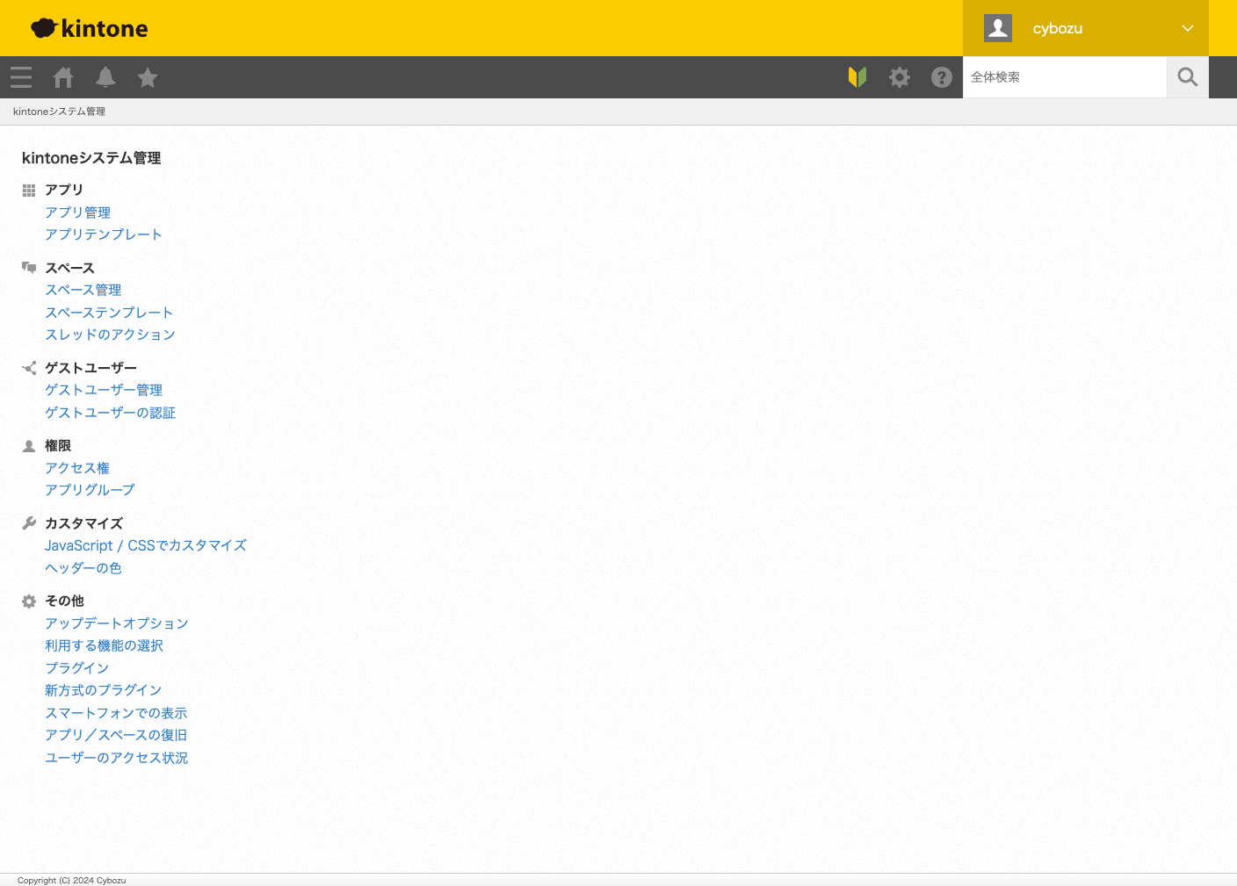Go to the portal home icon
Screen dimensions: 1237x886
click(x=63, y=77)
